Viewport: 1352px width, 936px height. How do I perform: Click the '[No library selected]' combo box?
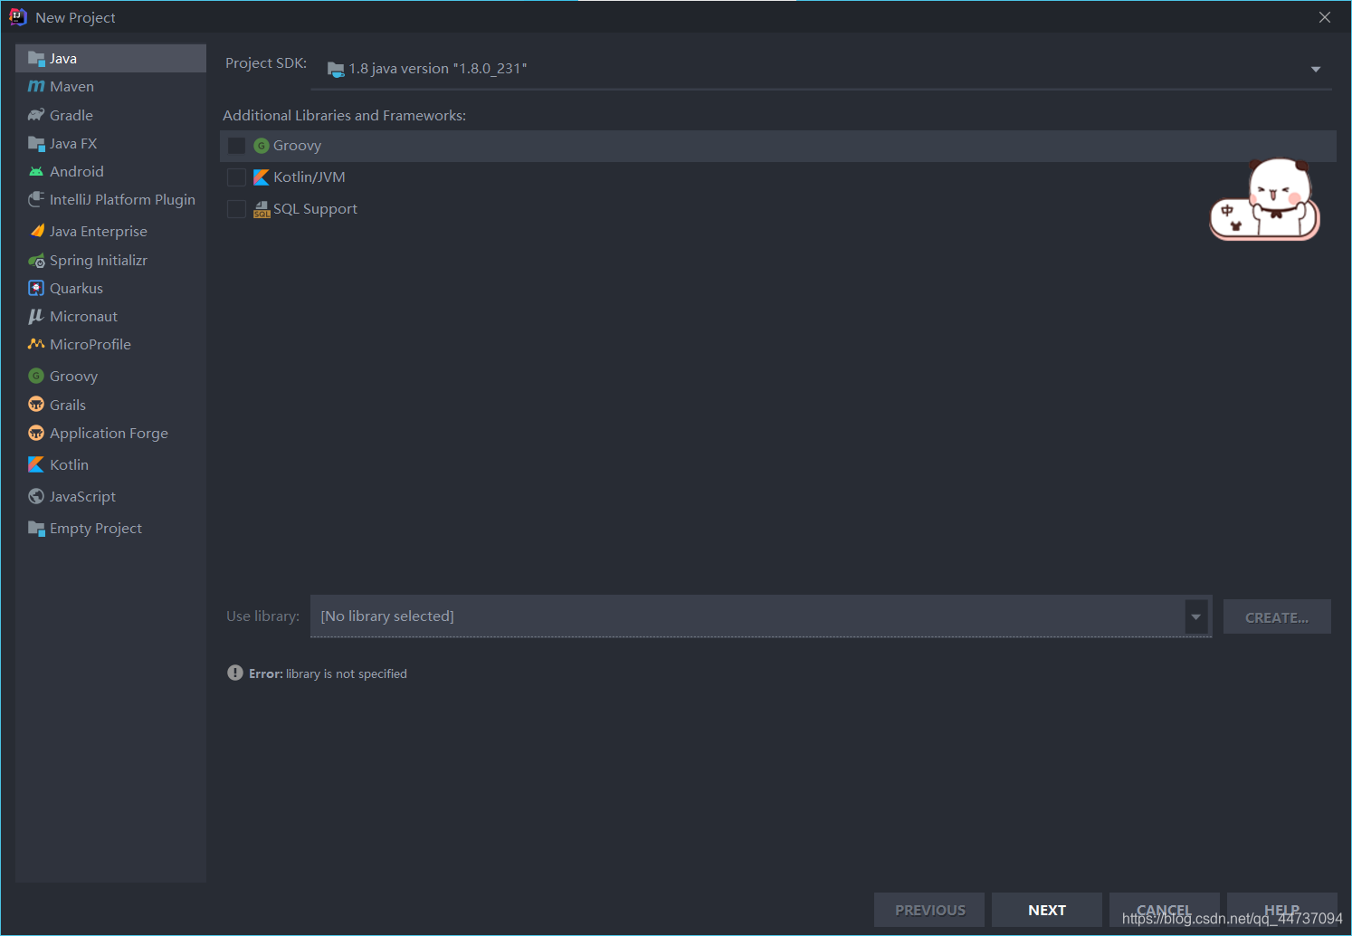pos(760,616)
